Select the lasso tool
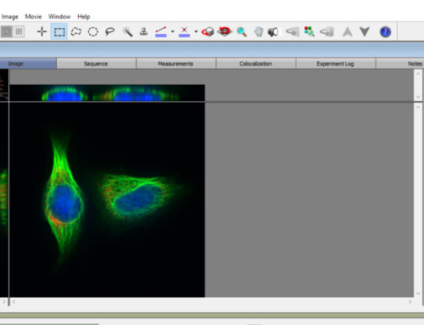This screenshot has width=424, height=325. pos(109,31)
